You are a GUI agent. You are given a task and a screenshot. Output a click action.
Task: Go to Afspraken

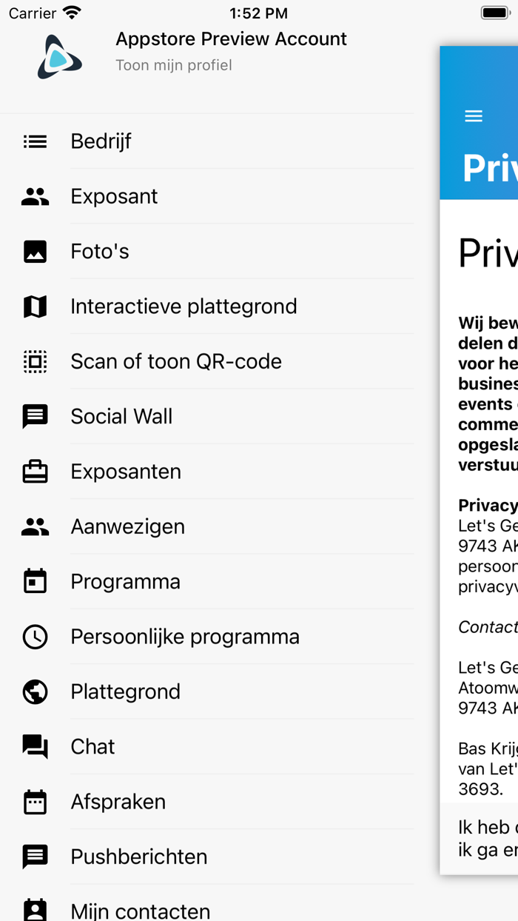(118, 802)
